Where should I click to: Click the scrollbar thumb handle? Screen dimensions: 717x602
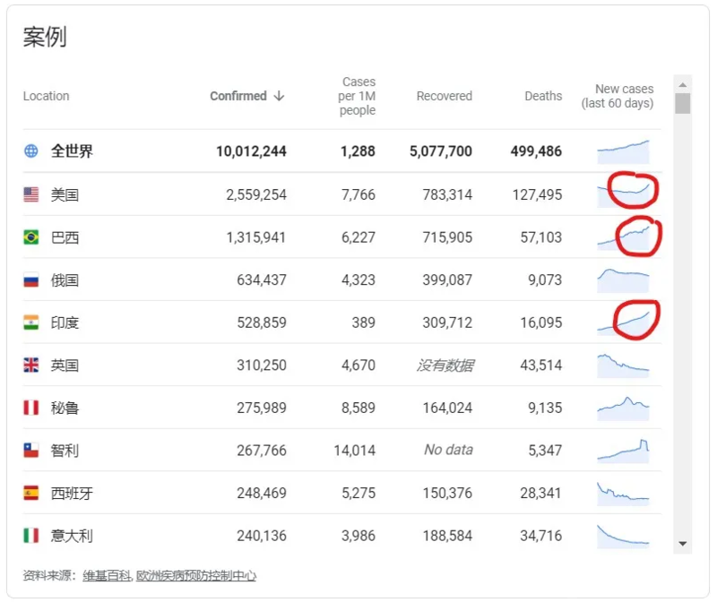[x=683, y=103]
